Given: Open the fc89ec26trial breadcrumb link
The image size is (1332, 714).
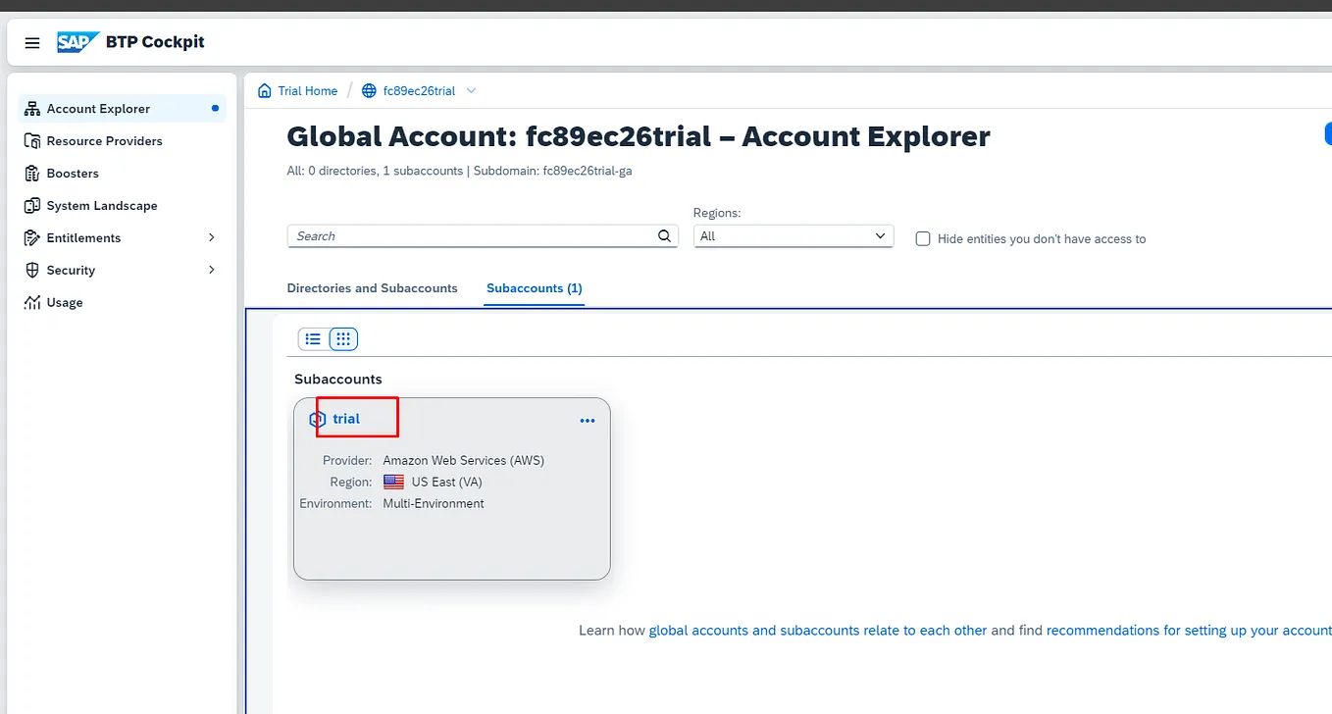Looking at the screenshot, I should coord(419,91).
